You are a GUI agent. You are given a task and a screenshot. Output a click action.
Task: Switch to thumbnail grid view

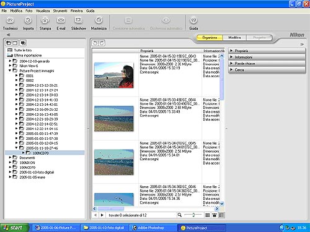207,215
